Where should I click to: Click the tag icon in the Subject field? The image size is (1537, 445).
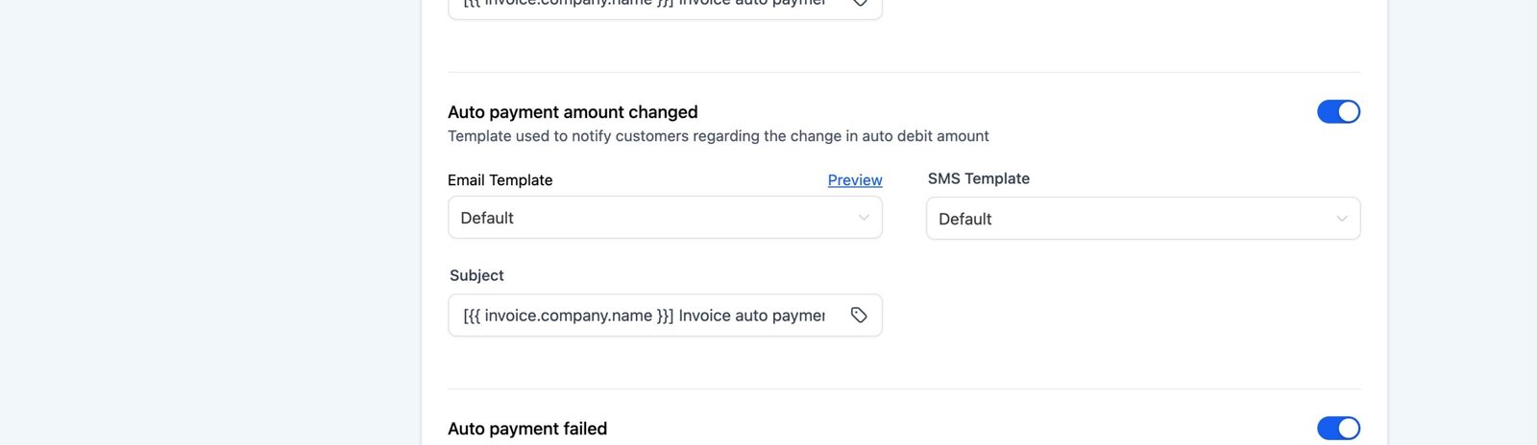pos(859,315)
